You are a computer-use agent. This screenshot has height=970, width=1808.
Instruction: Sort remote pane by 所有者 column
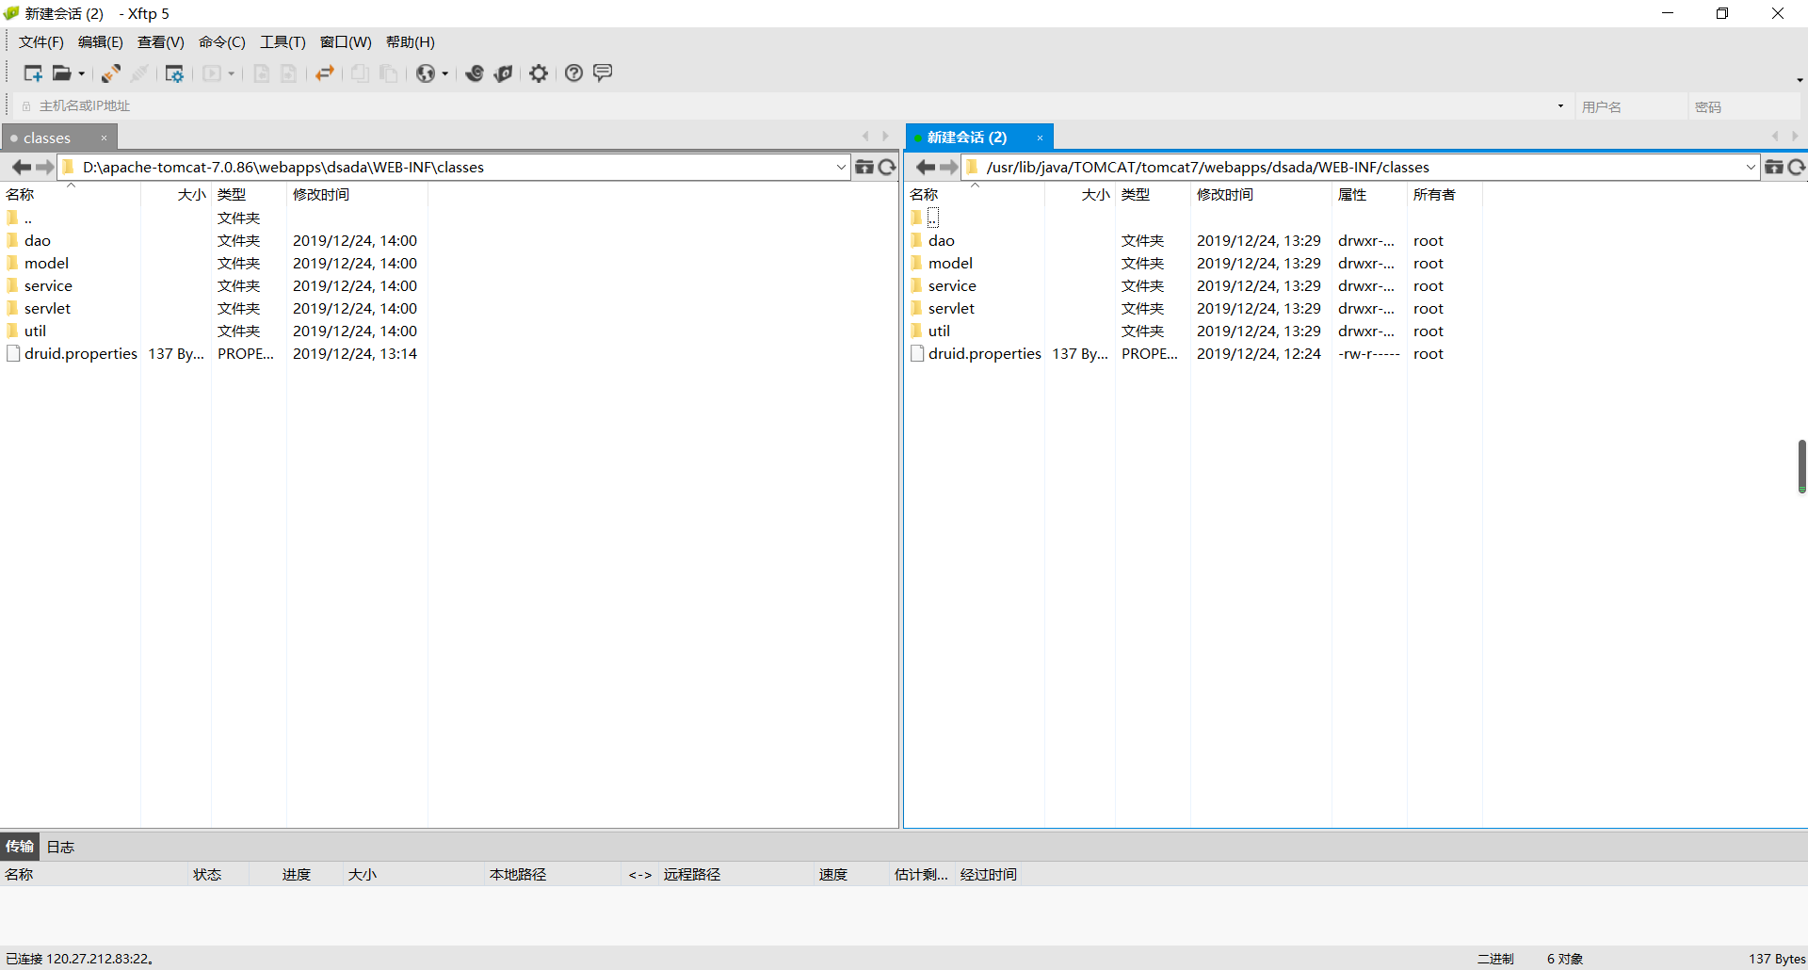pos(1445,195)
